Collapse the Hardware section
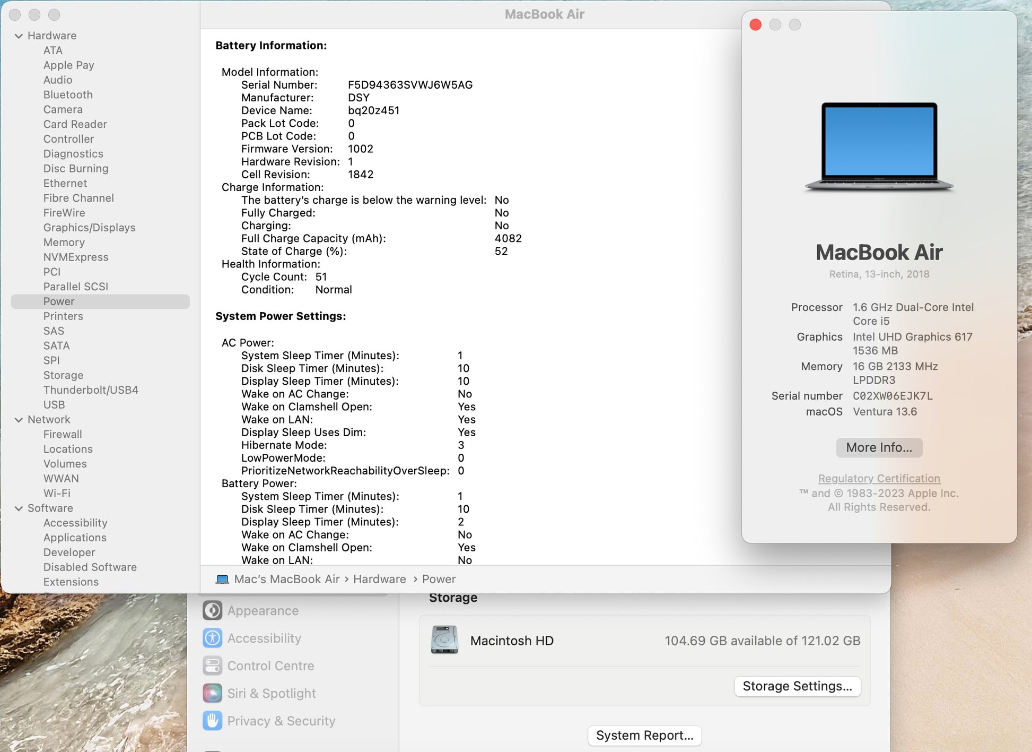This screenshot has width=1032, height=752. click(x=19, y=36)
